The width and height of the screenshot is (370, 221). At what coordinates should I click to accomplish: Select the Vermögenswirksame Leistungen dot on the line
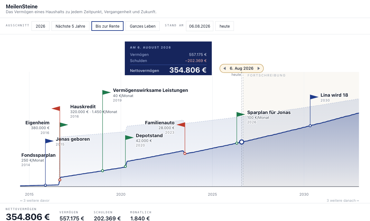(x=102, y=171)
